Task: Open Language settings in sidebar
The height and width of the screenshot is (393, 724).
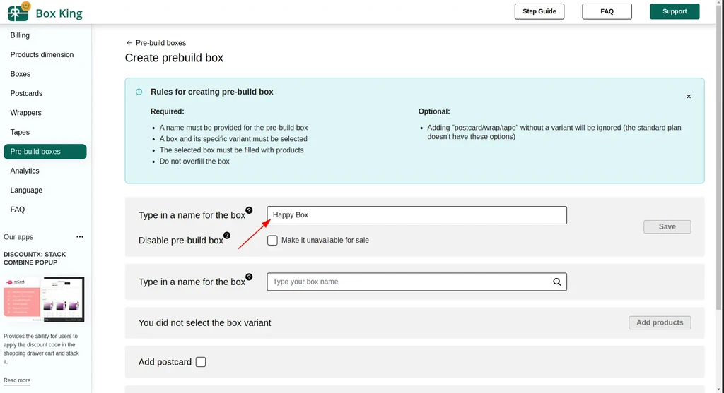Action: coord(26,190)
